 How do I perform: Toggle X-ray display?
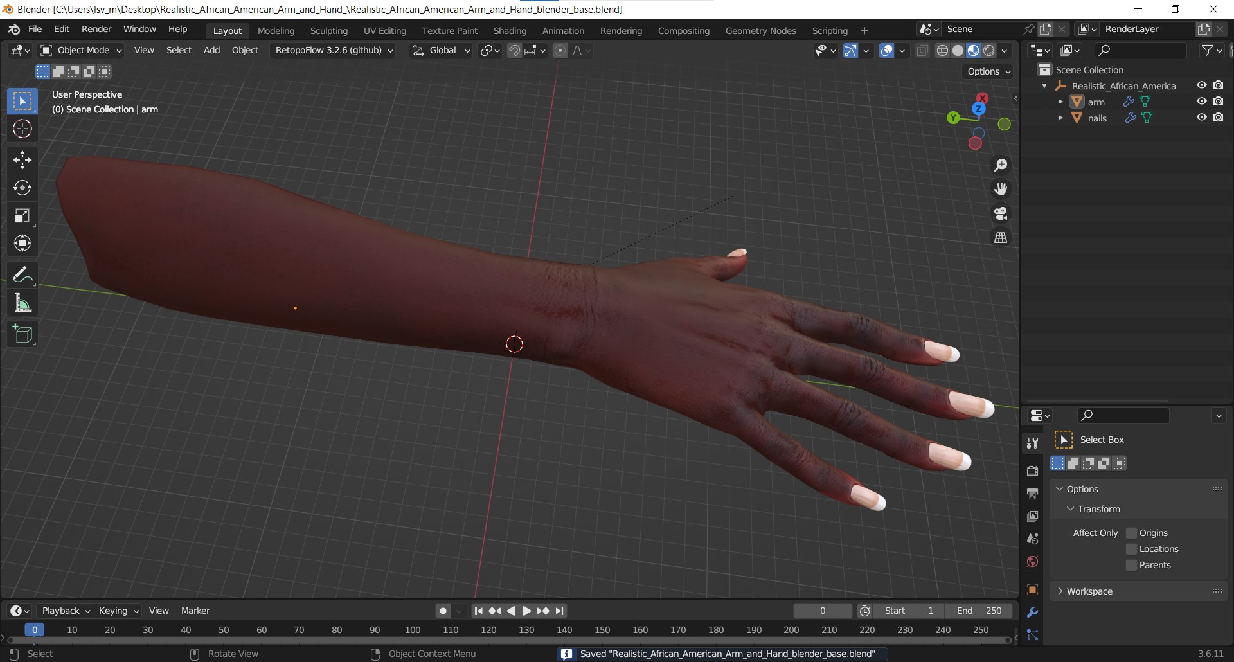click(922, 51)
